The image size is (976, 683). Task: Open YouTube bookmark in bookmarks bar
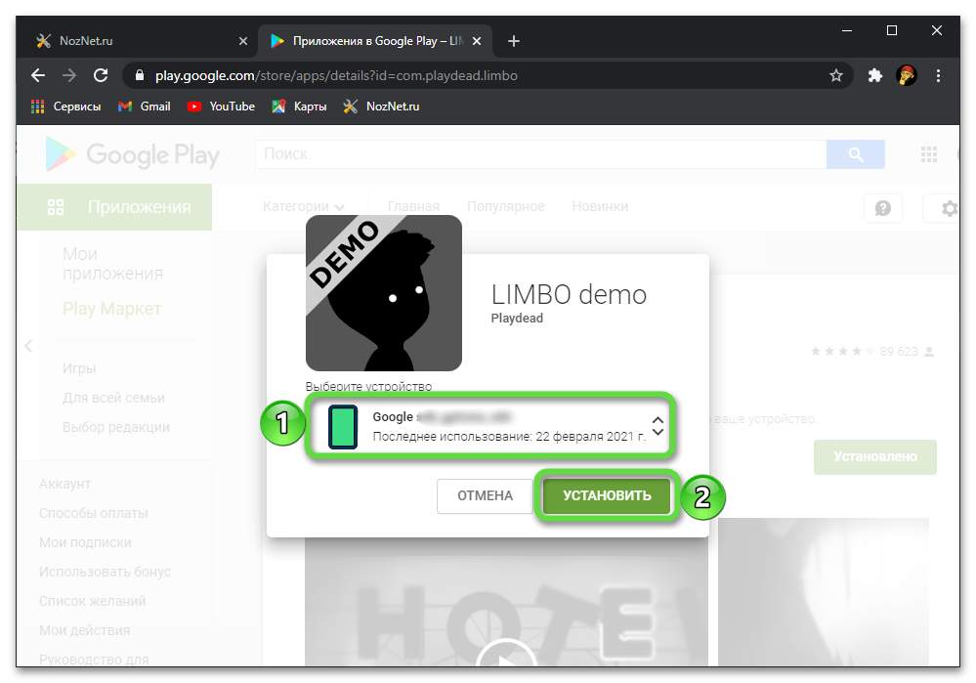[221, 107]
